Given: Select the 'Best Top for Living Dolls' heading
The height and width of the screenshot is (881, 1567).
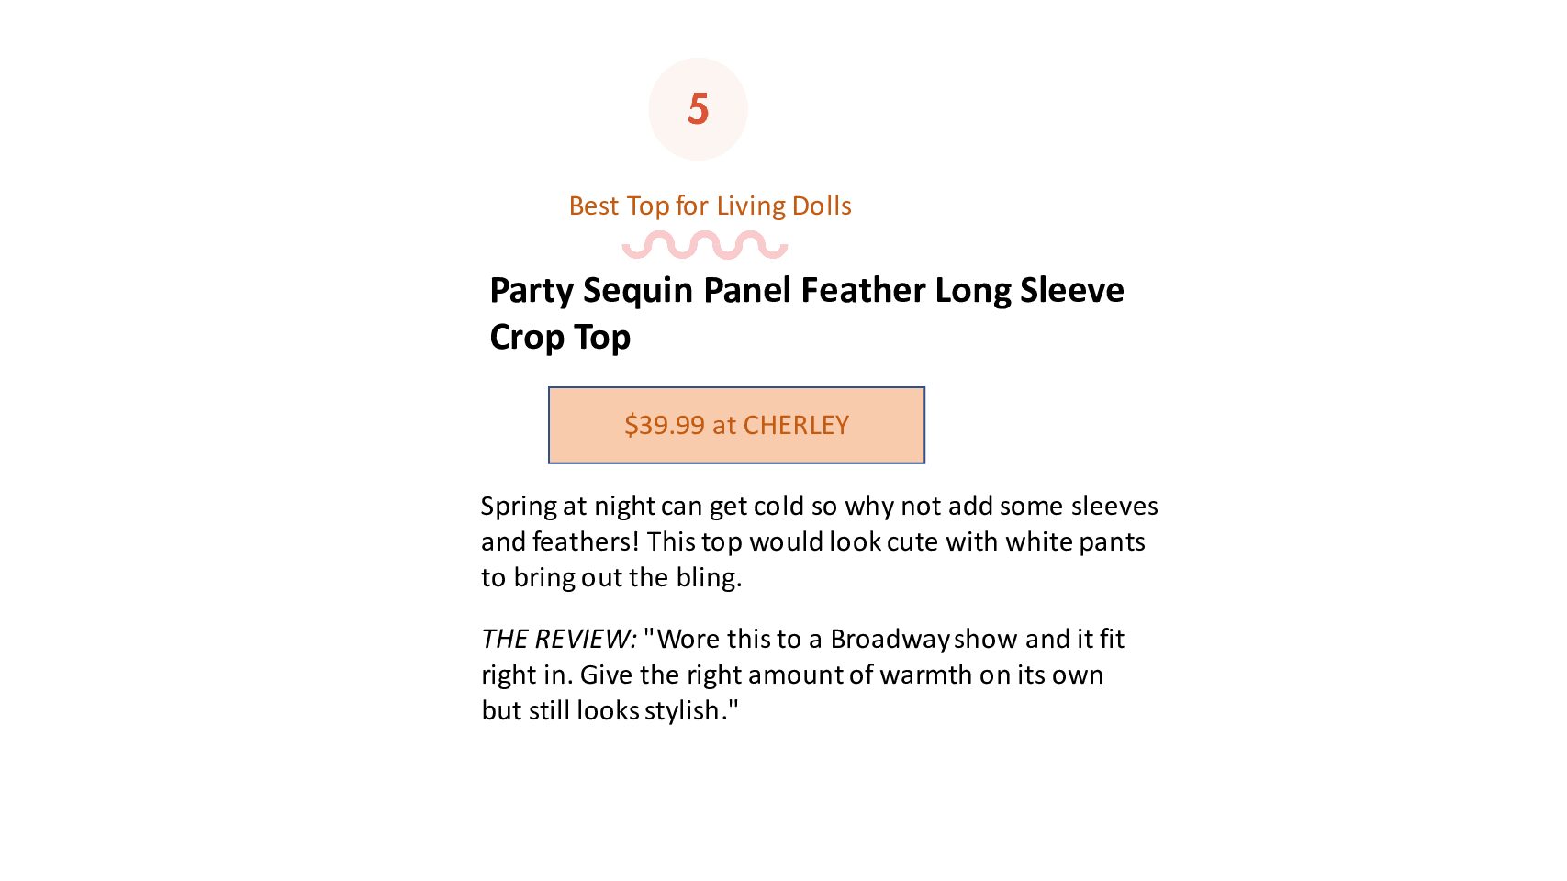Looking at the screenshot, I should coord(710,206).
